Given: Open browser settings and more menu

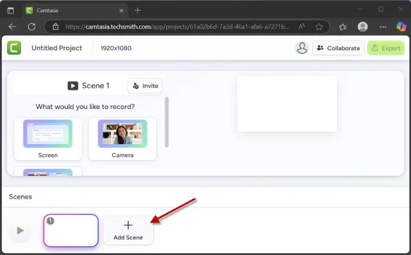Looking at the screenshot, I should pos(383,27).
